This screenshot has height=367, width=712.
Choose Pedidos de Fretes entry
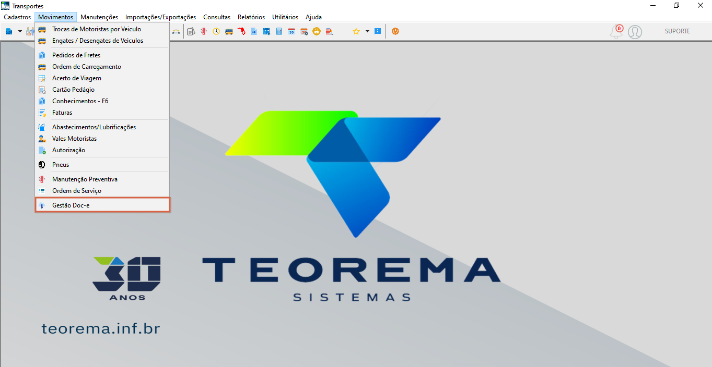pos(102,55)
